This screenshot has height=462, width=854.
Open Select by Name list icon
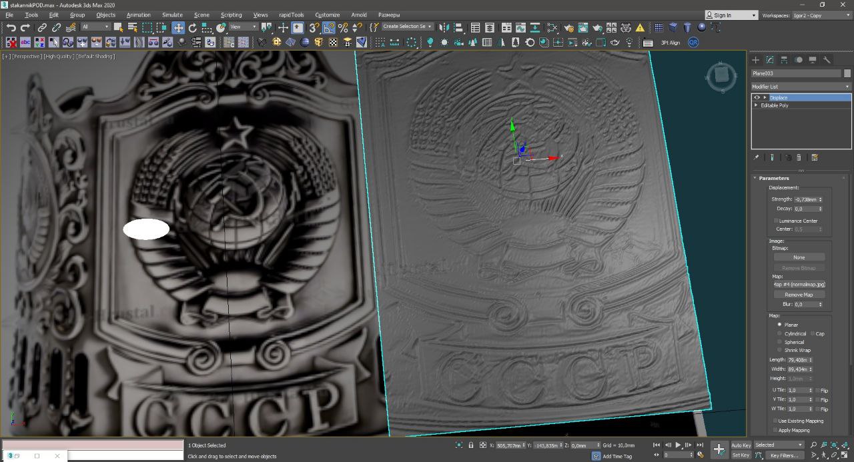click(x=133, y=27)
